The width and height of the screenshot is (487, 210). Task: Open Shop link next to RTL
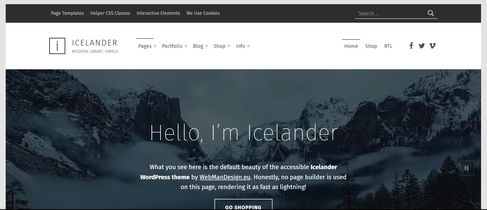tap(371, 46)
